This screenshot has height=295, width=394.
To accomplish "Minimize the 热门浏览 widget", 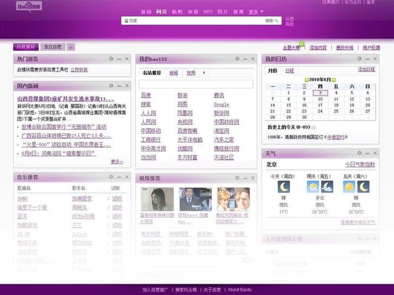I will [x=119, y=59].
